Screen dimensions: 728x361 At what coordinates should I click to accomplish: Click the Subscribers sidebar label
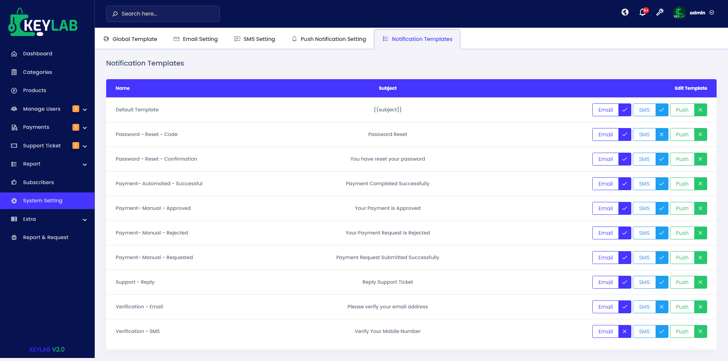38,182
